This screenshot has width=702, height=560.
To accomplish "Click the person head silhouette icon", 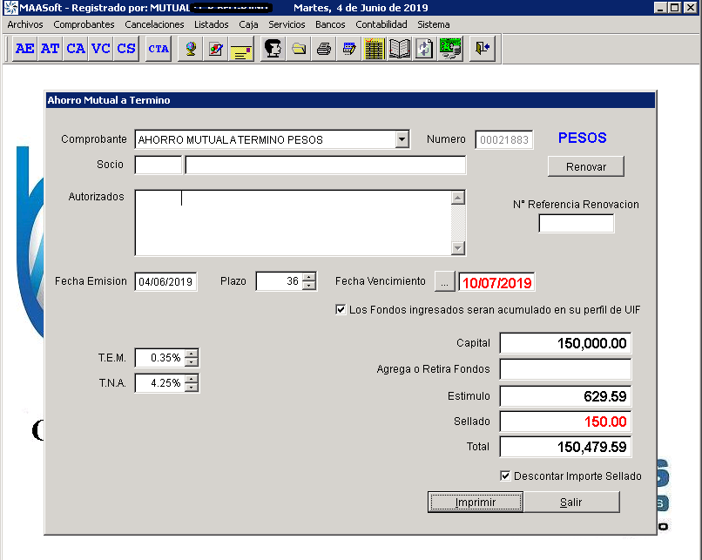I will [x=273, y=50].
